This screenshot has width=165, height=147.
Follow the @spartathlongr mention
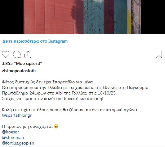point(17,115)
